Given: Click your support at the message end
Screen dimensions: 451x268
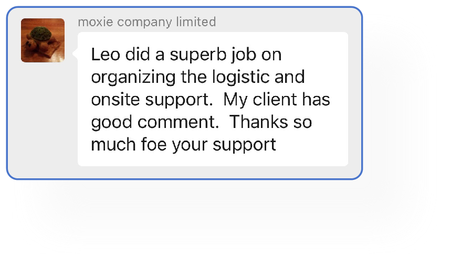Looking at the screenshot, I should [224, 145].
